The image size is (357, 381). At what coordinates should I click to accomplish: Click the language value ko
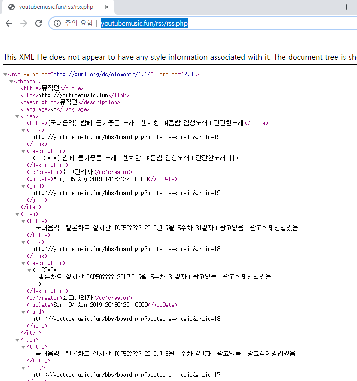tap(54, 109)
